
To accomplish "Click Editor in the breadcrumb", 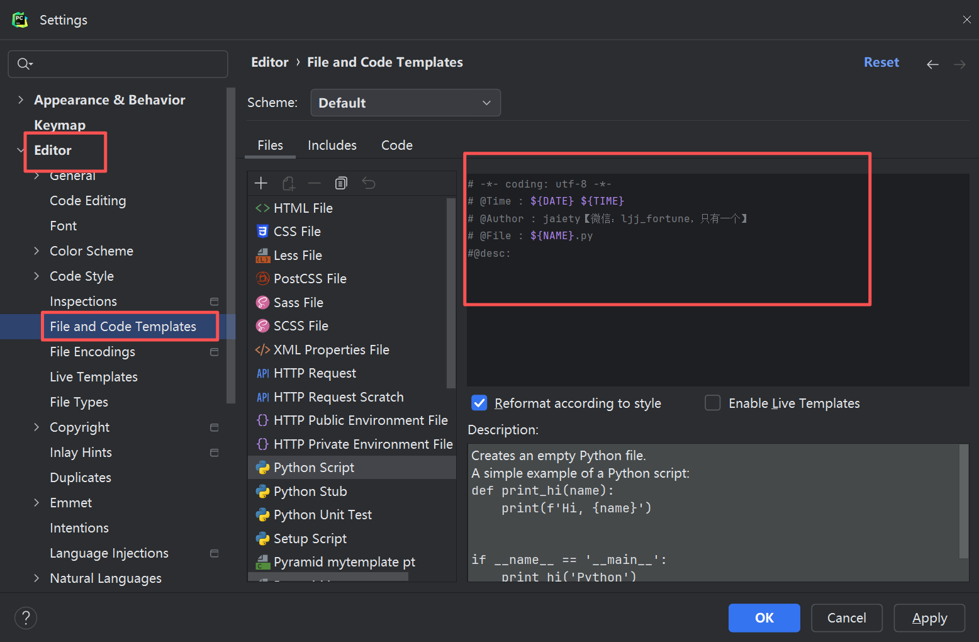I will pyautogui.click(x=270, y=62).
